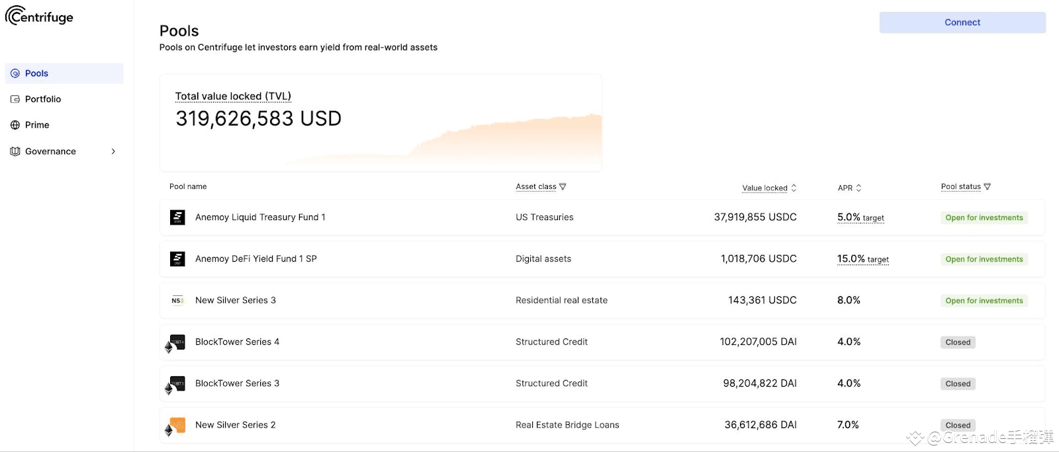The width and height of the screenshot is (1059, 452).
Task: Click the BlockTower Series 4 pool icon
Action: point(176,342)
